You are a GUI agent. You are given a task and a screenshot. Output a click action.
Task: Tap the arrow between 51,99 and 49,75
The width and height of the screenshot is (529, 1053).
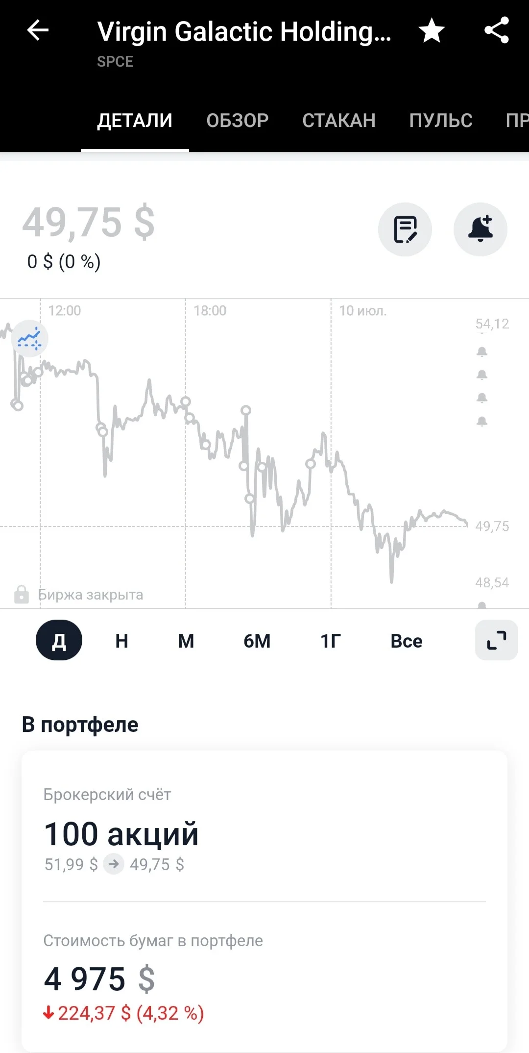114,864
